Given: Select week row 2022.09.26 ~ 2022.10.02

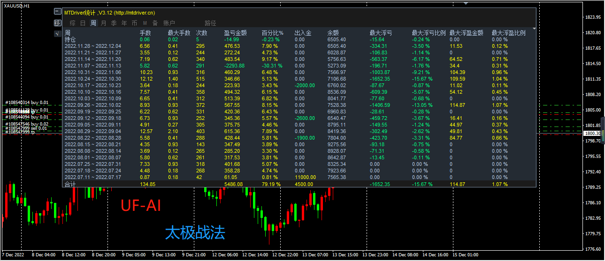Looking at the screenshot, I should 92,105.
